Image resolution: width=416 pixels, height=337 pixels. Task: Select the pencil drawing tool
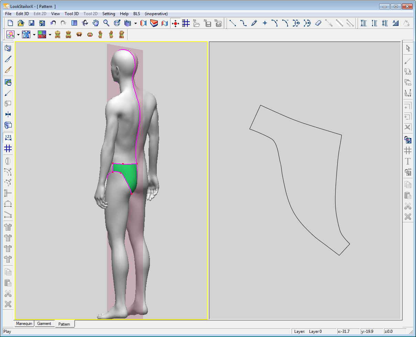click(254, 23)
